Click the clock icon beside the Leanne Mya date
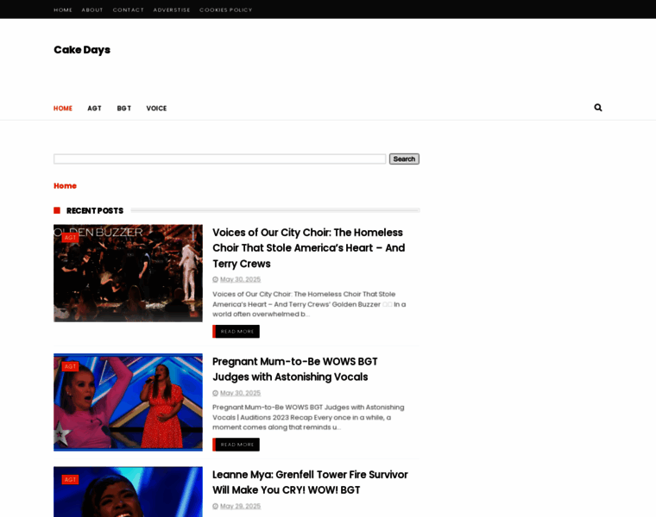This screenshot has width=656, height=517. coord(216,506)
